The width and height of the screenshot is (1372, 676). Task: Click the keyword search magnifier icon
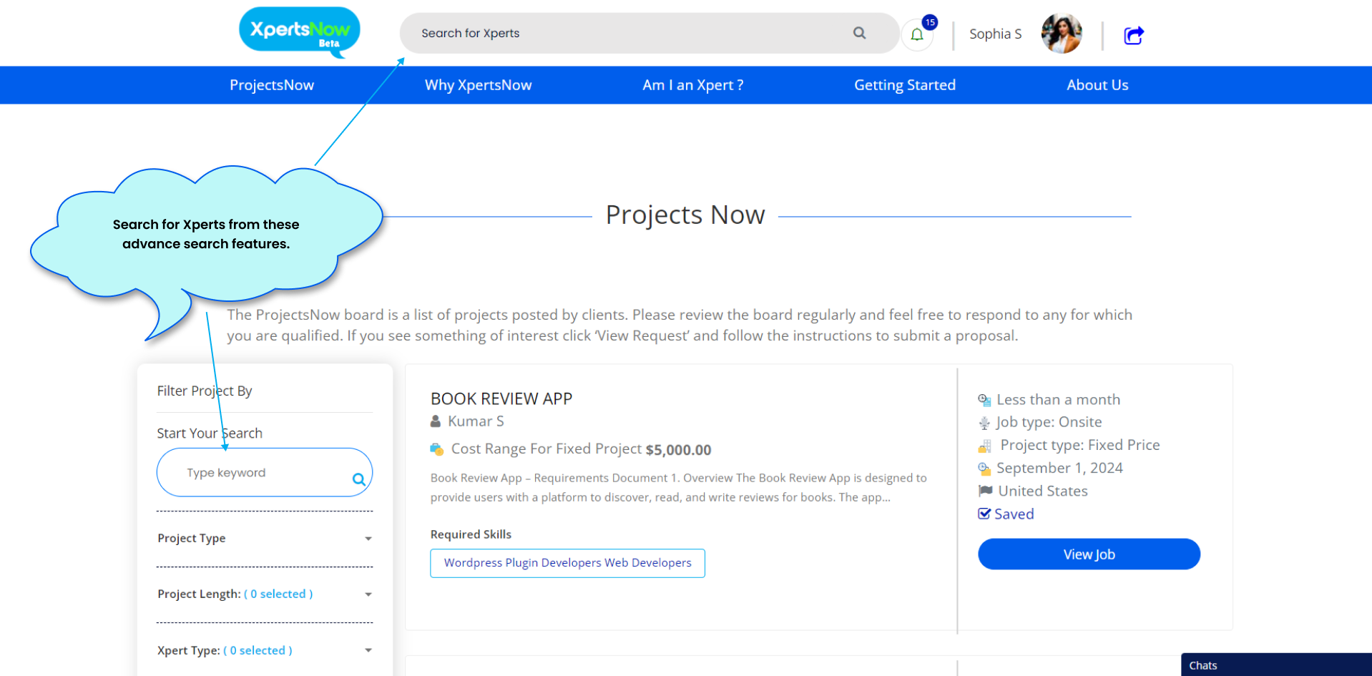(359, 479)
